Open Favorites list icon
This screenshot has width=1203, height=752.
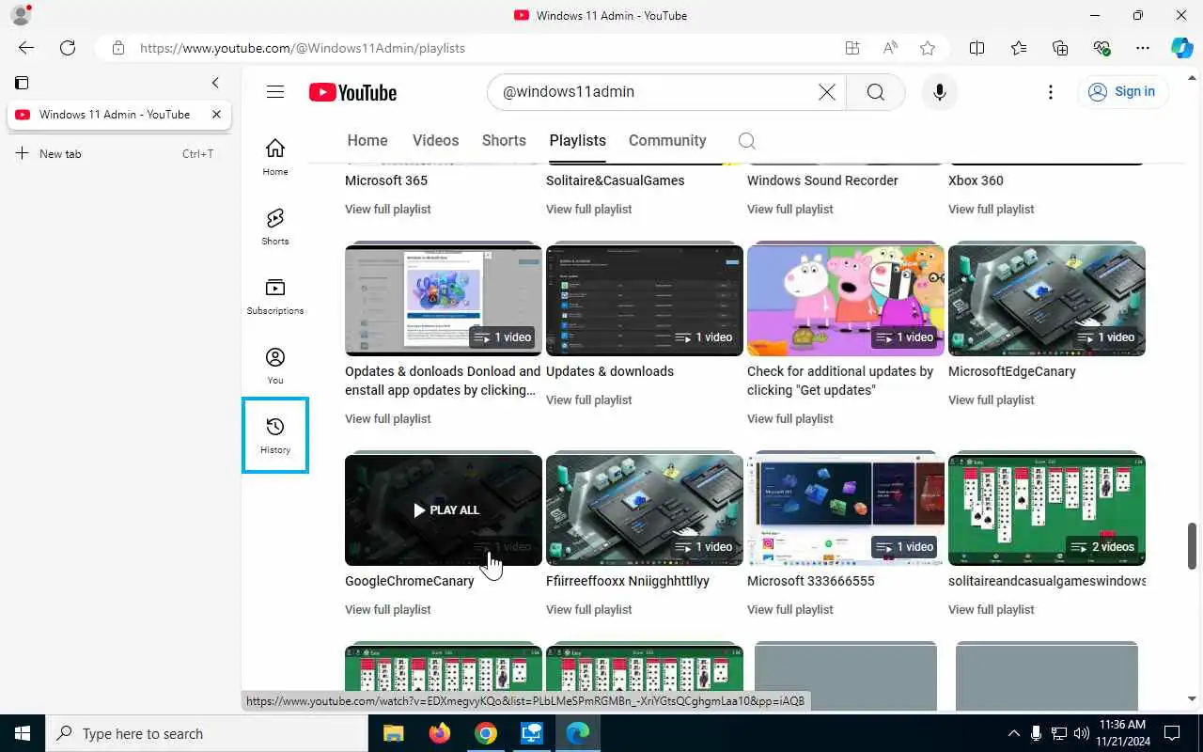[x=1019, y=48]
